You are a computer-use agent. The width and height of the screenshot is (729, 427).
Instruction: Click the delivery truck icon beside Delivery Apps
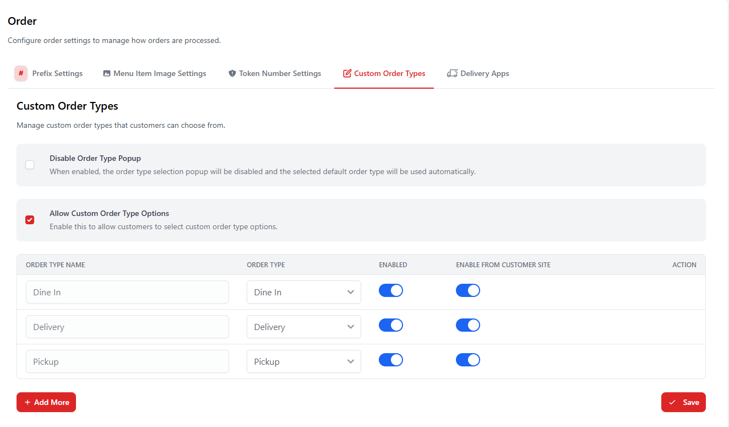pos(452,73)
